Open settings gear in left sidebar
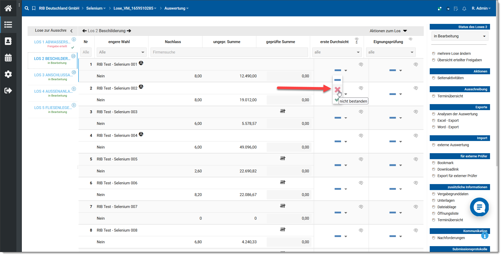The height and width of the screenshot is (256, 502). click(8, 74)
